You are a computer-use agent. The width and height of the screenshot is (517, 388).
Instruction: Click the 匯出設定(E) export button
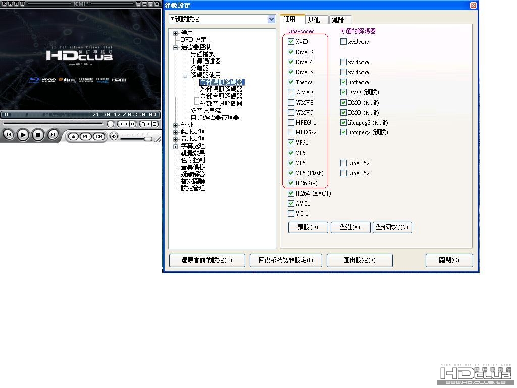pyautogui.click(x=359, y=260)
